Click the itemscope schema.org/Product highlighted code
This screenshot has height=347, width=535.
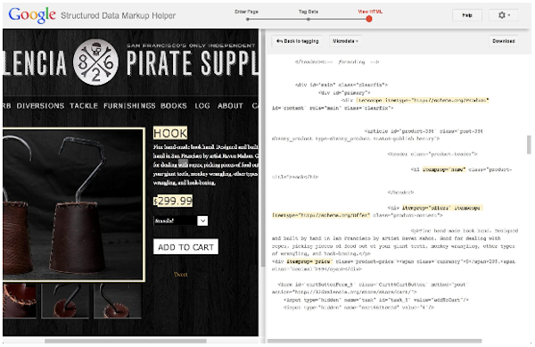coord(423,100)
